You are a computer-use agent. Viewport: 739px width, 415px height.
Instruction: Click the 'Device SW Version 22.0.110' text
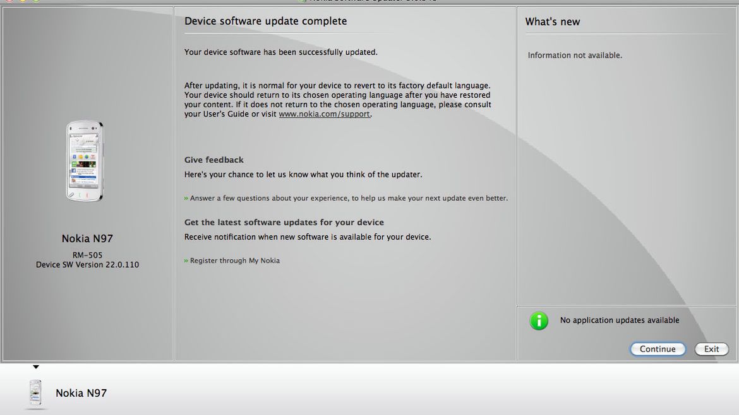86,264
